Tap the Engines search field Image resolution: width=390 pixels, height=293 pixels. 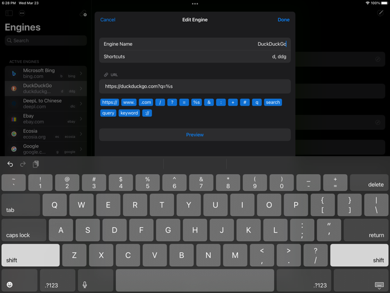[x=46, y=40]
